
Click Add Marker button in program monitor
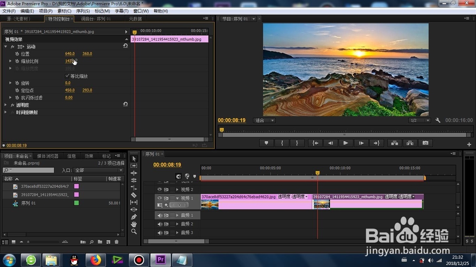(x=266, y=143)
